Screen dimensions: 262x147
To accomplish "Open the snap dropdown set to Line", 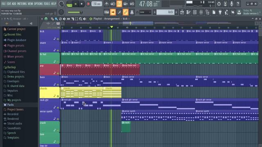I will point(145,12).
